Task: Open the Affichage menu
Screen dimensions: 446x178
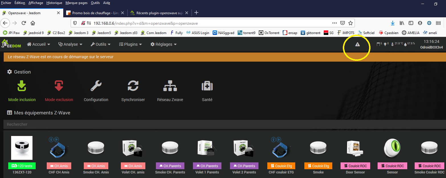Action: click(x=36, y=3)
